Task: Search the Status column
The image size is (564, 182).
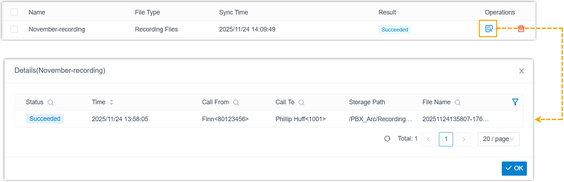Action: click(x=51, y=102)
